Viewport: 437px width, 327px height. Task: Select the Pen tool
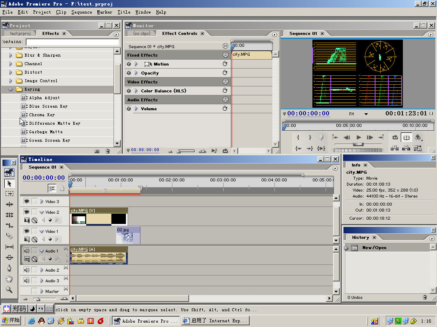tap(9, 268)
